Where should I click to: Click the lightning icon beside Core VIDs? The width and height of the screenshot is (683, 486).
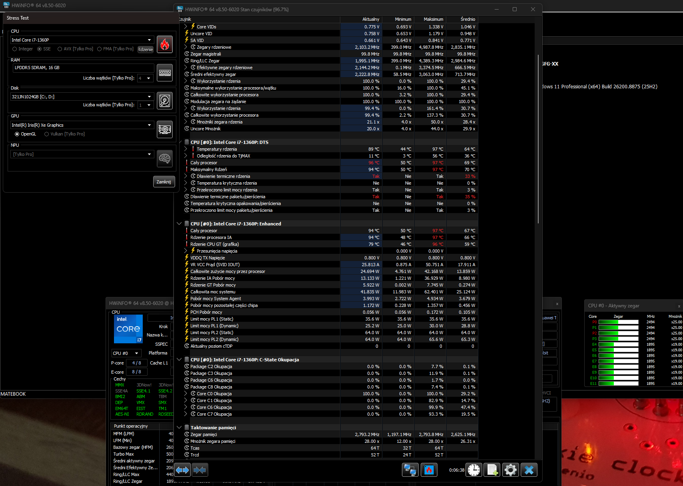point(193,26)
